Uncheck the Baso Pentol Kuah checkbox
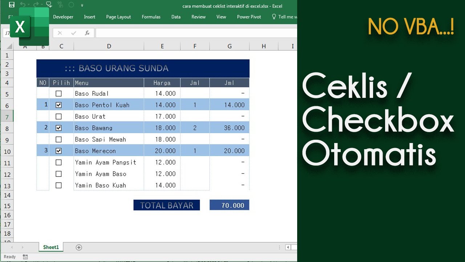This screenshot has height=262, width=465. click(x=58, y=105)
